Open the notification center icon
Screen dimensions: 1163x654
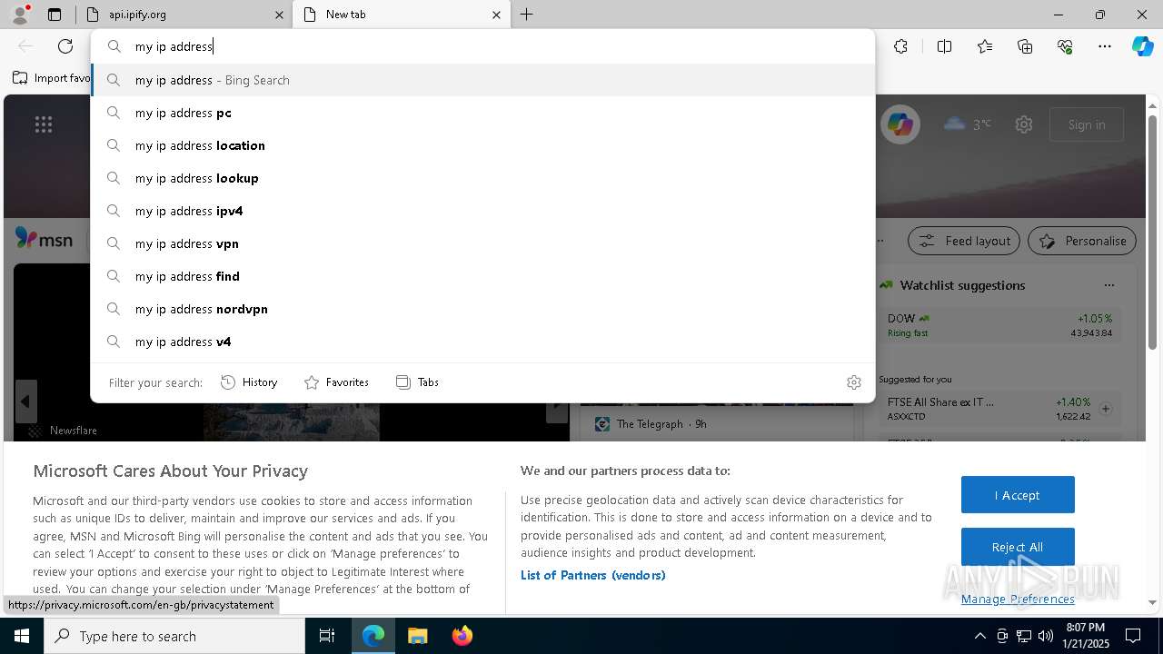click(x=1133, y=636)
